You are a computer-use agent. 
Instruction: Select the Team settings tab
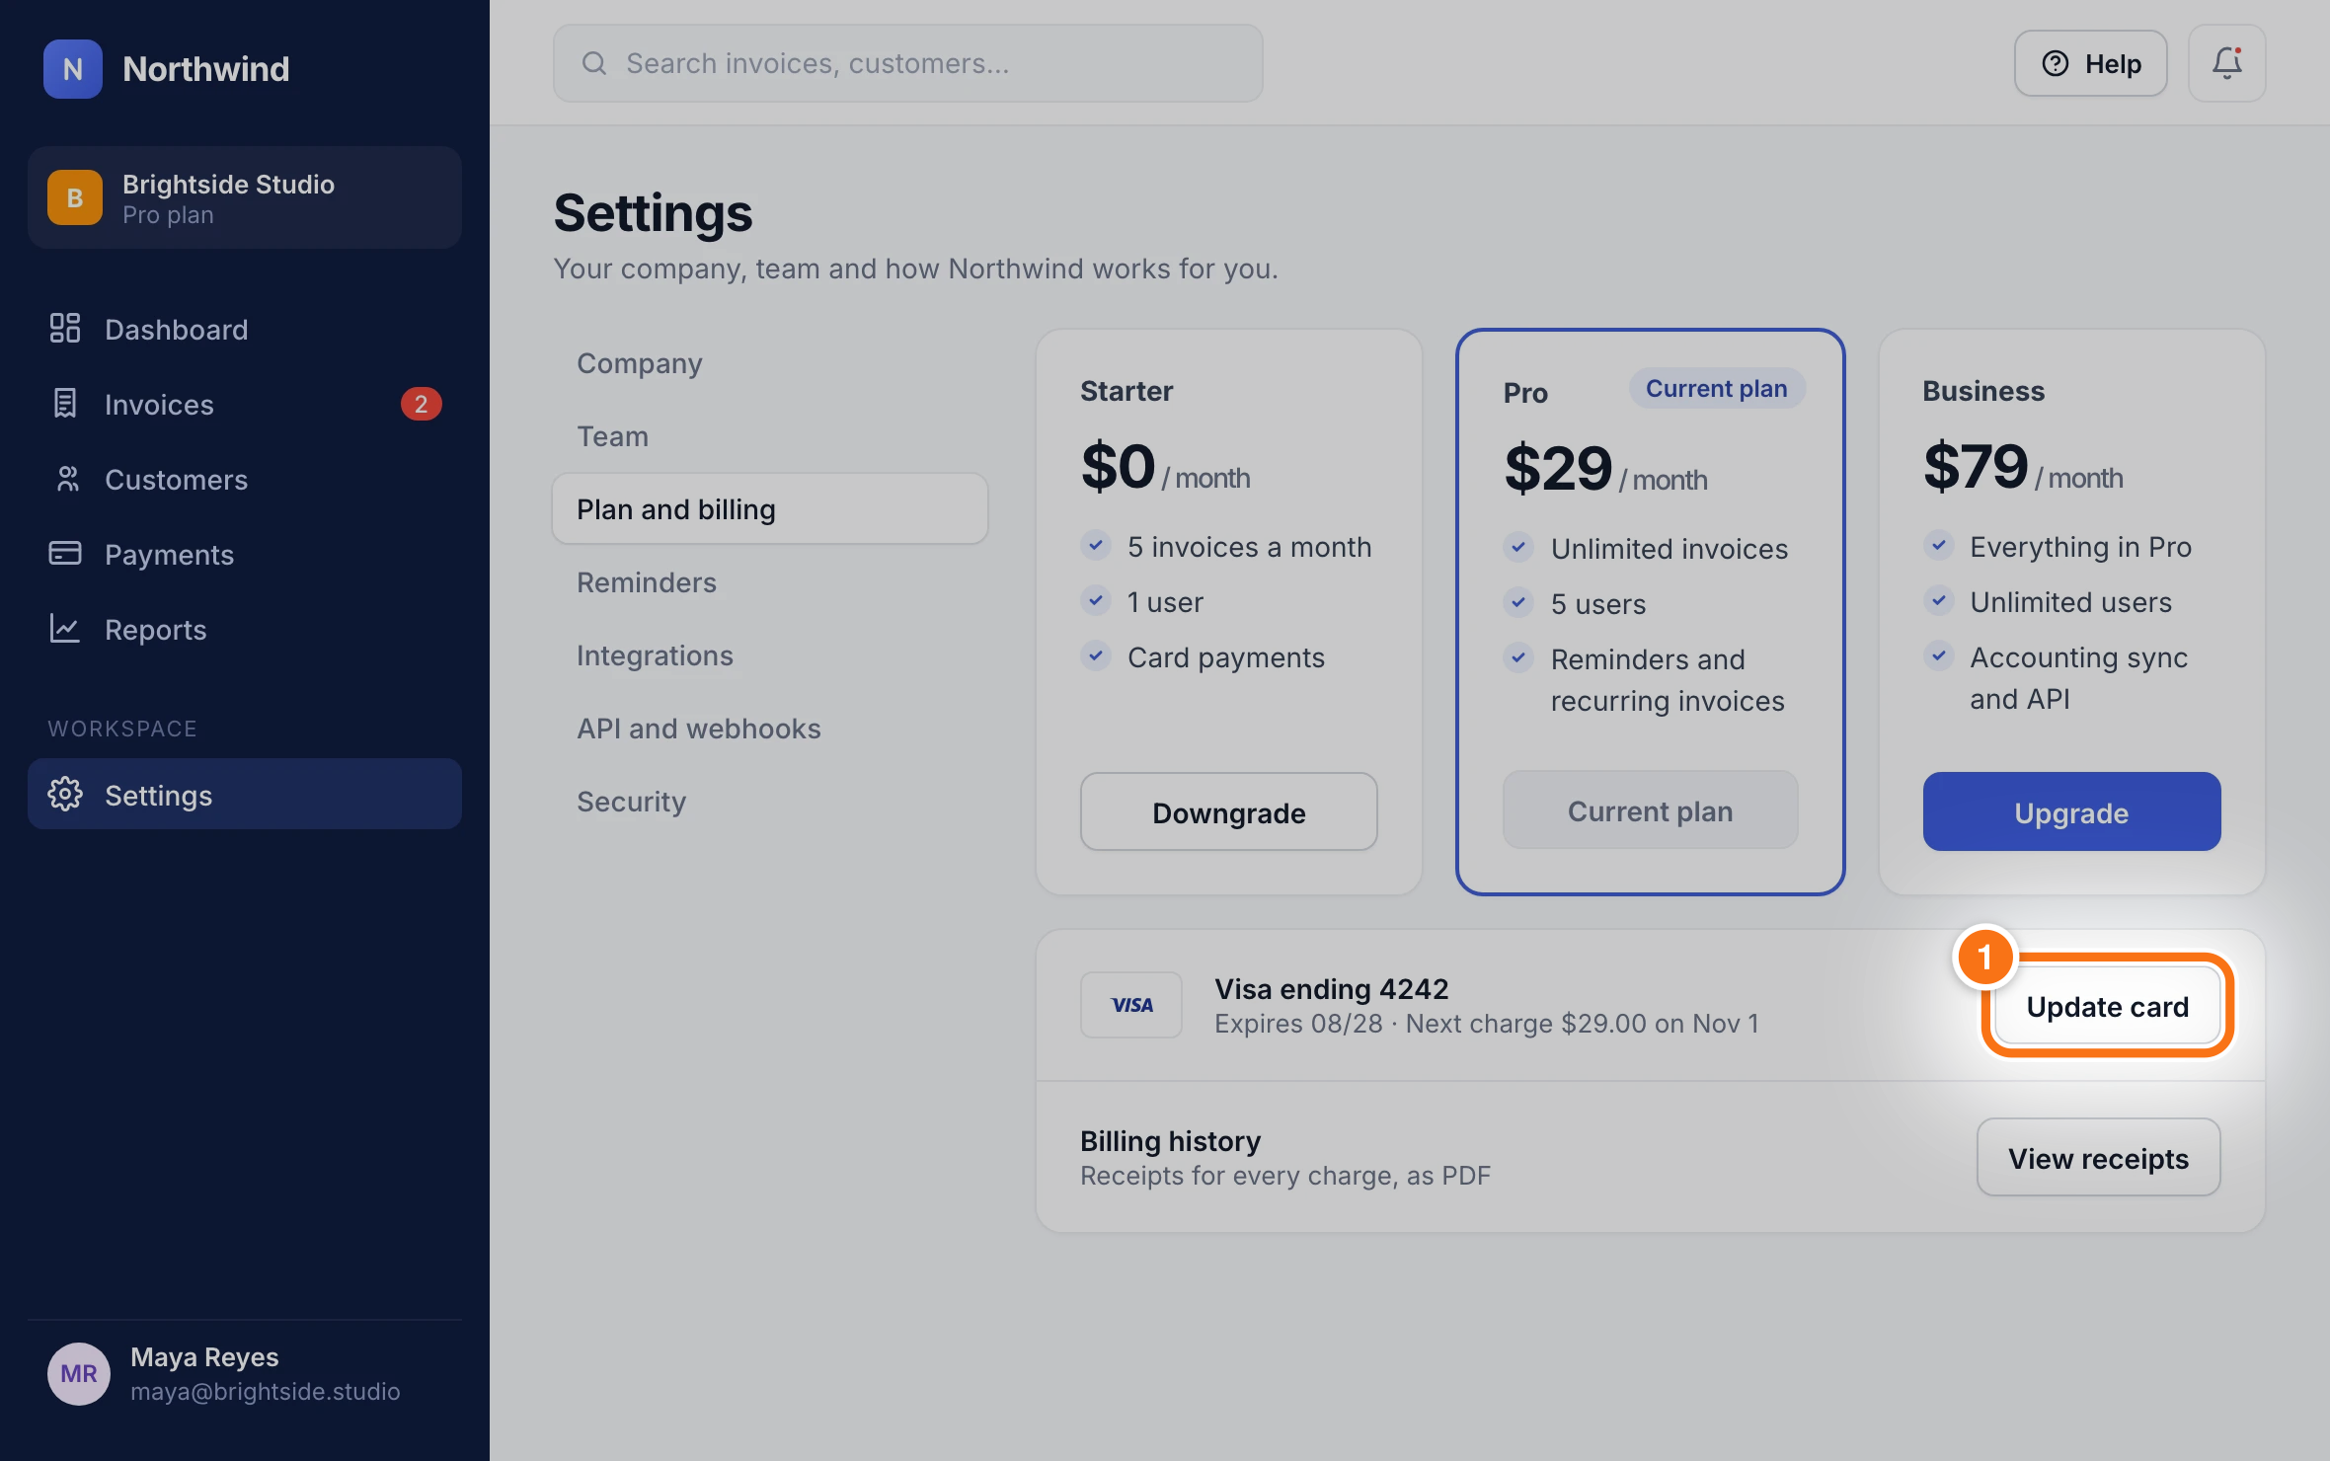pos(770,436)
